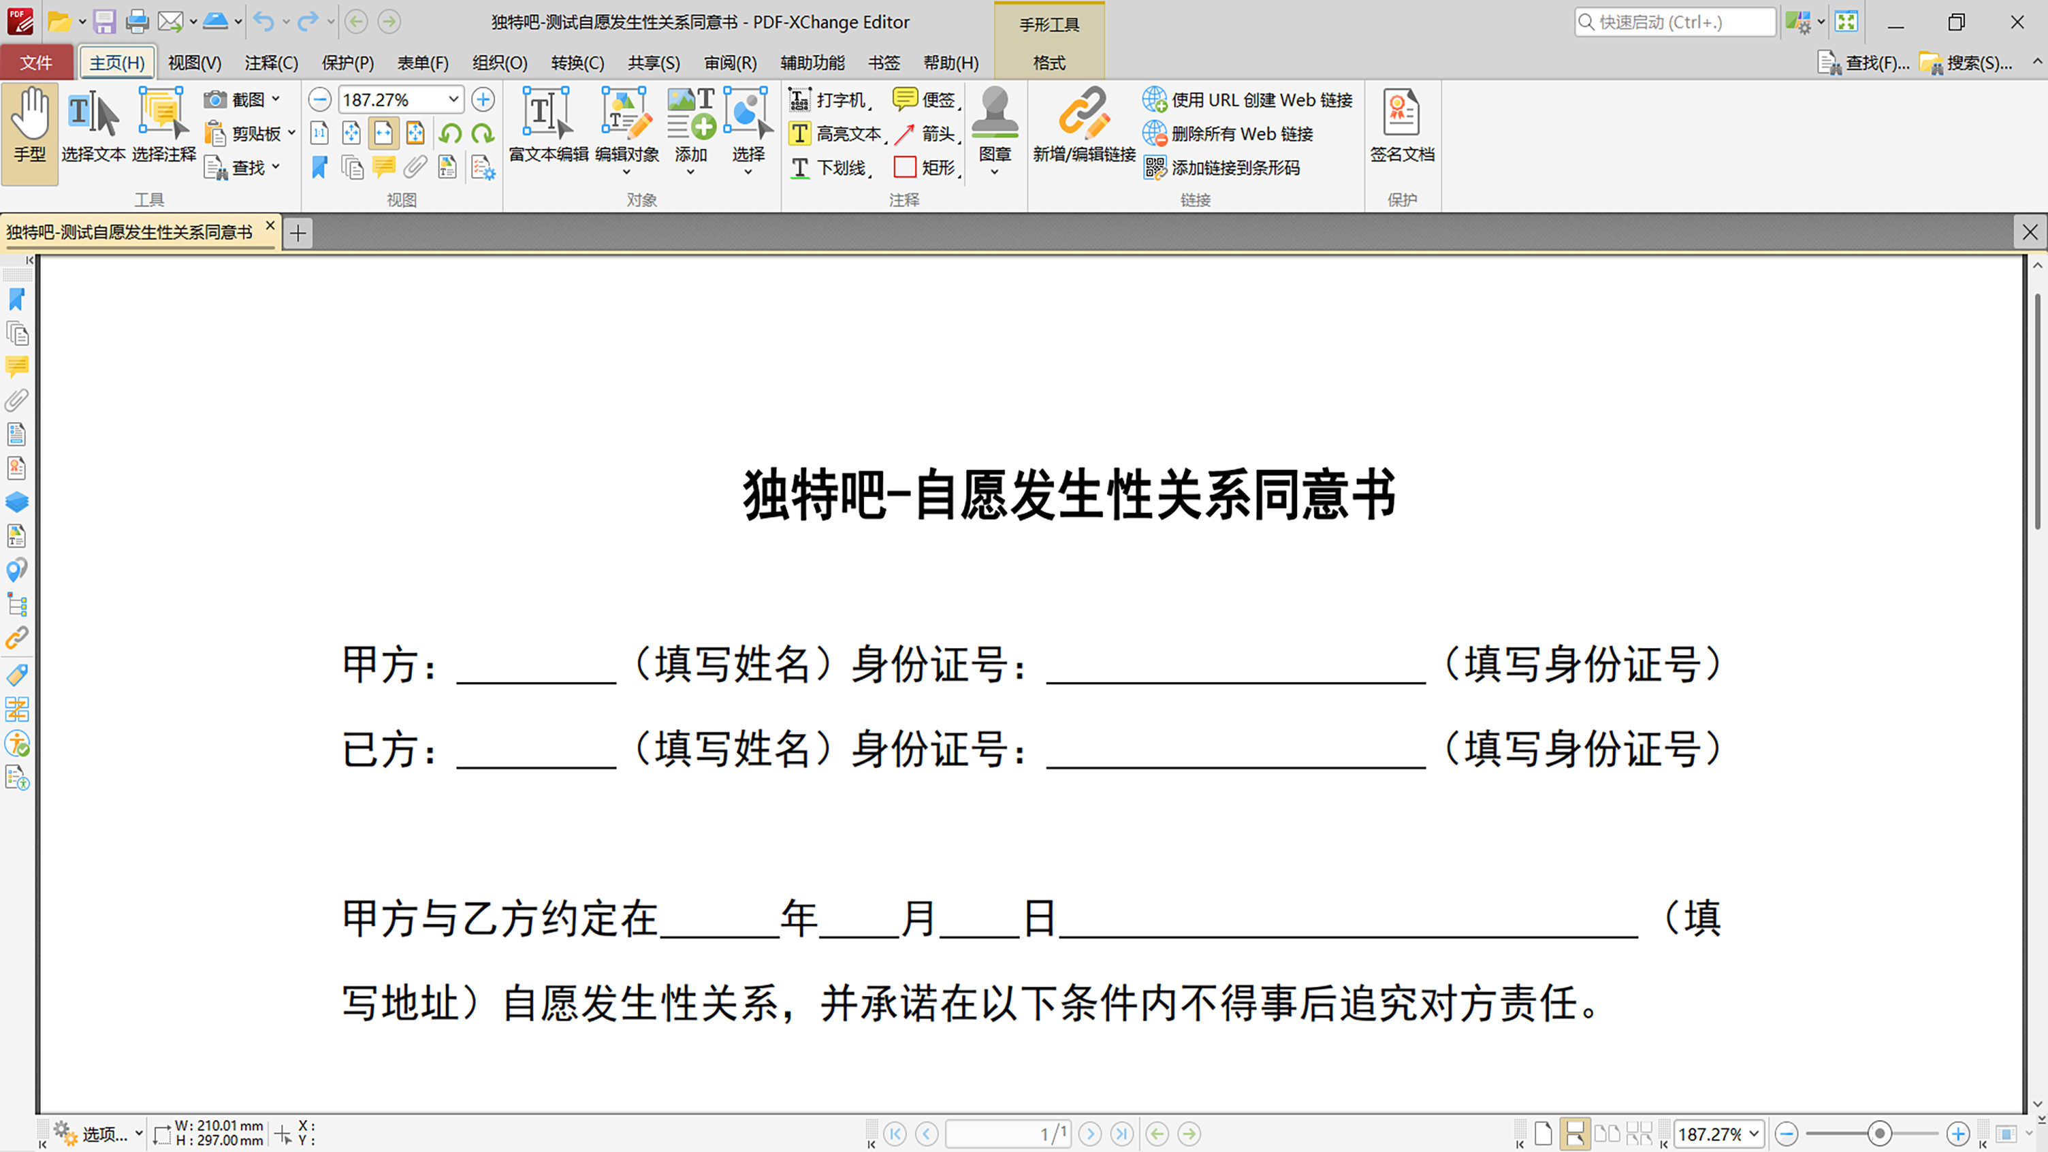Switch to continuous page layout in status bar
The height and width of the screenshot is (1152, 2048).
coord(1574,1134)
